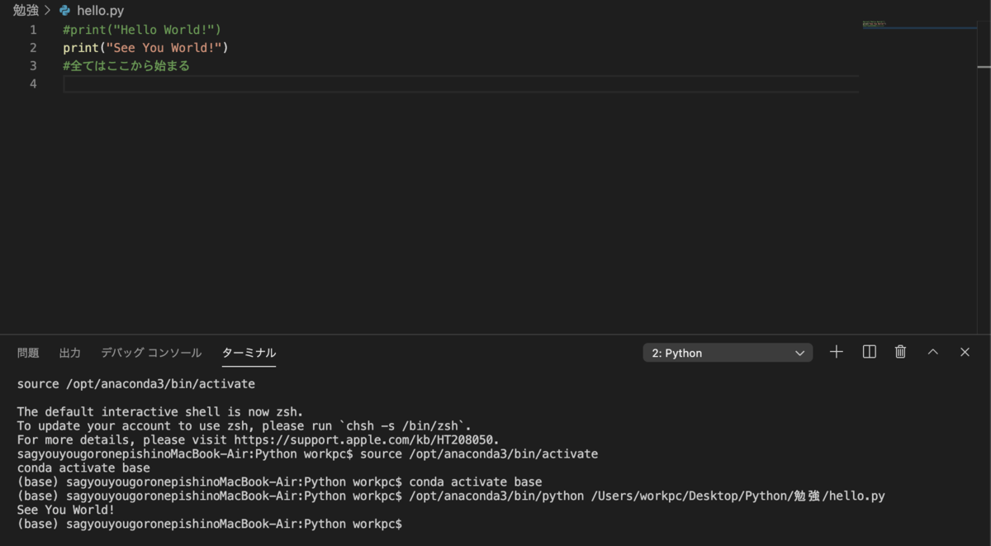Open the 2: Python terminal dropdown
Screen dimensions: 991x546
pyautogui.click(x=728, y=353)
